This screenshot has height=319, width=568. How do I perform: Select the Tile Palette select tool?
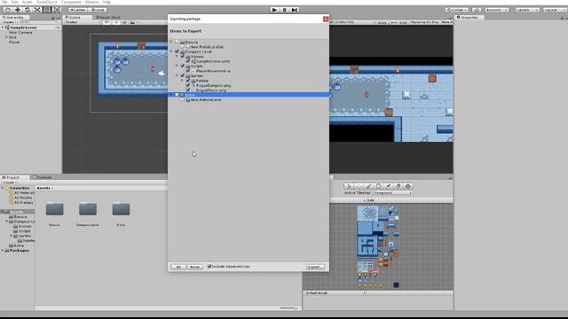click(x=349, y=186)
